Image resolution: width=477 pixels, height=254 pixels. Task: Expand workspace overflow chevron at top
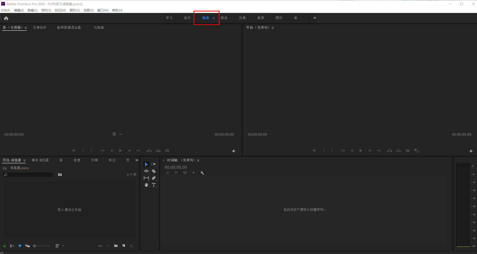(315, 18)
